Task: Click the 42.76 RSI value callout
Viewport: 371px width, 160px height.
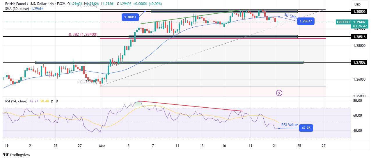Action: click(306, 128)
